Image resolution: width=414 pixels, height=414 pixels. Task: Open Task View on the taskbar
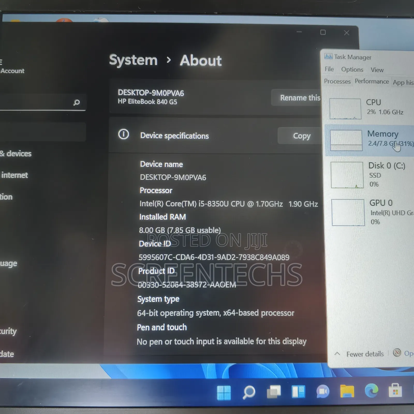274,392
